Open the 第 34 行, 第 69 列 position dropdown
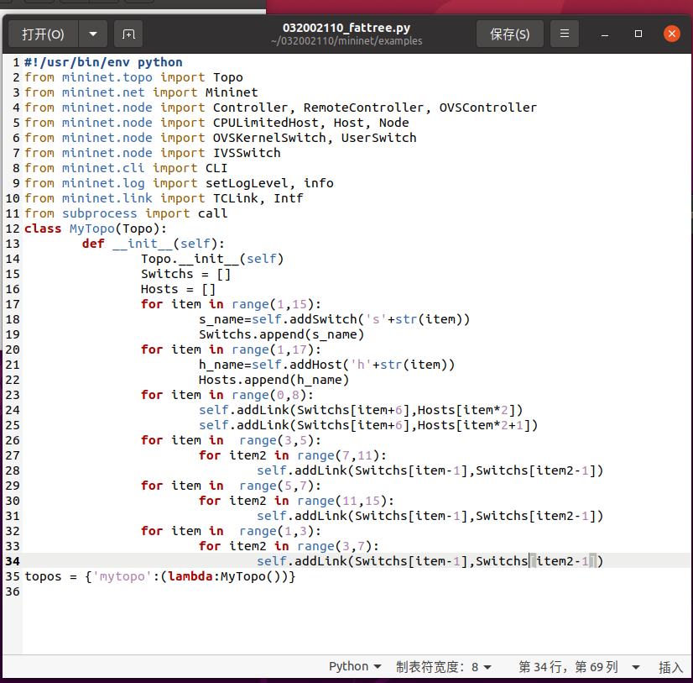 579,667
